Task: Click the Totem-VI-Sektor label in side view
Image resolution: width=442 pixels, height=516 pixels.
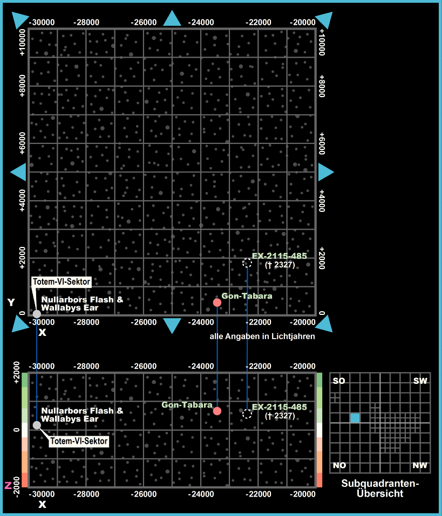Action: 79,441
